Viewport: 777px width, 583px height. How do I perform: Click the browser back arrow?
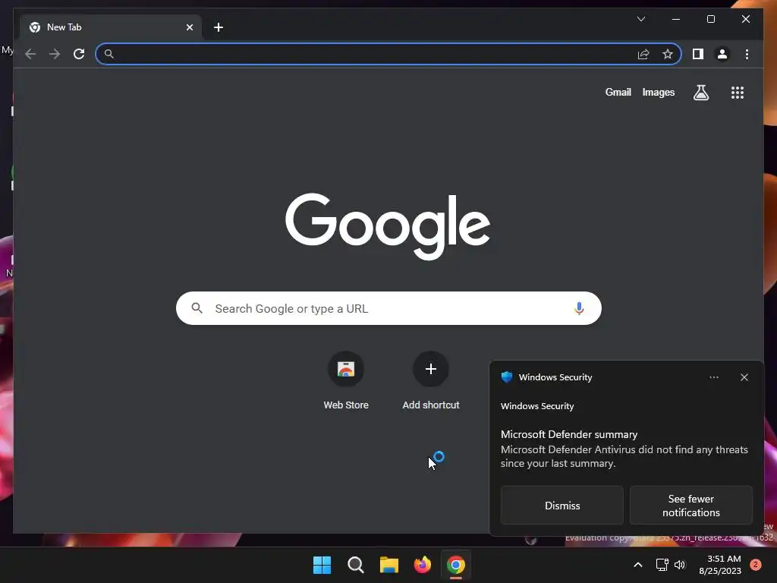click(30, 54)
